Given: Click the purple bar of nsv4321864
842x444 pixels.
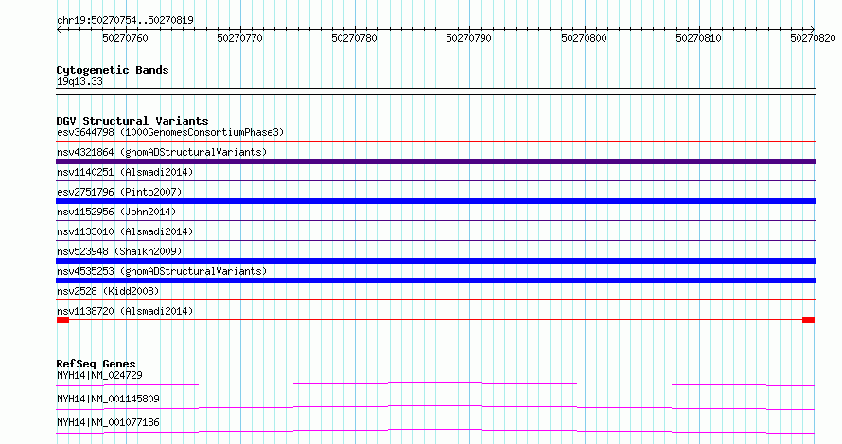Looking at the screenshot, I should point(435,162).
